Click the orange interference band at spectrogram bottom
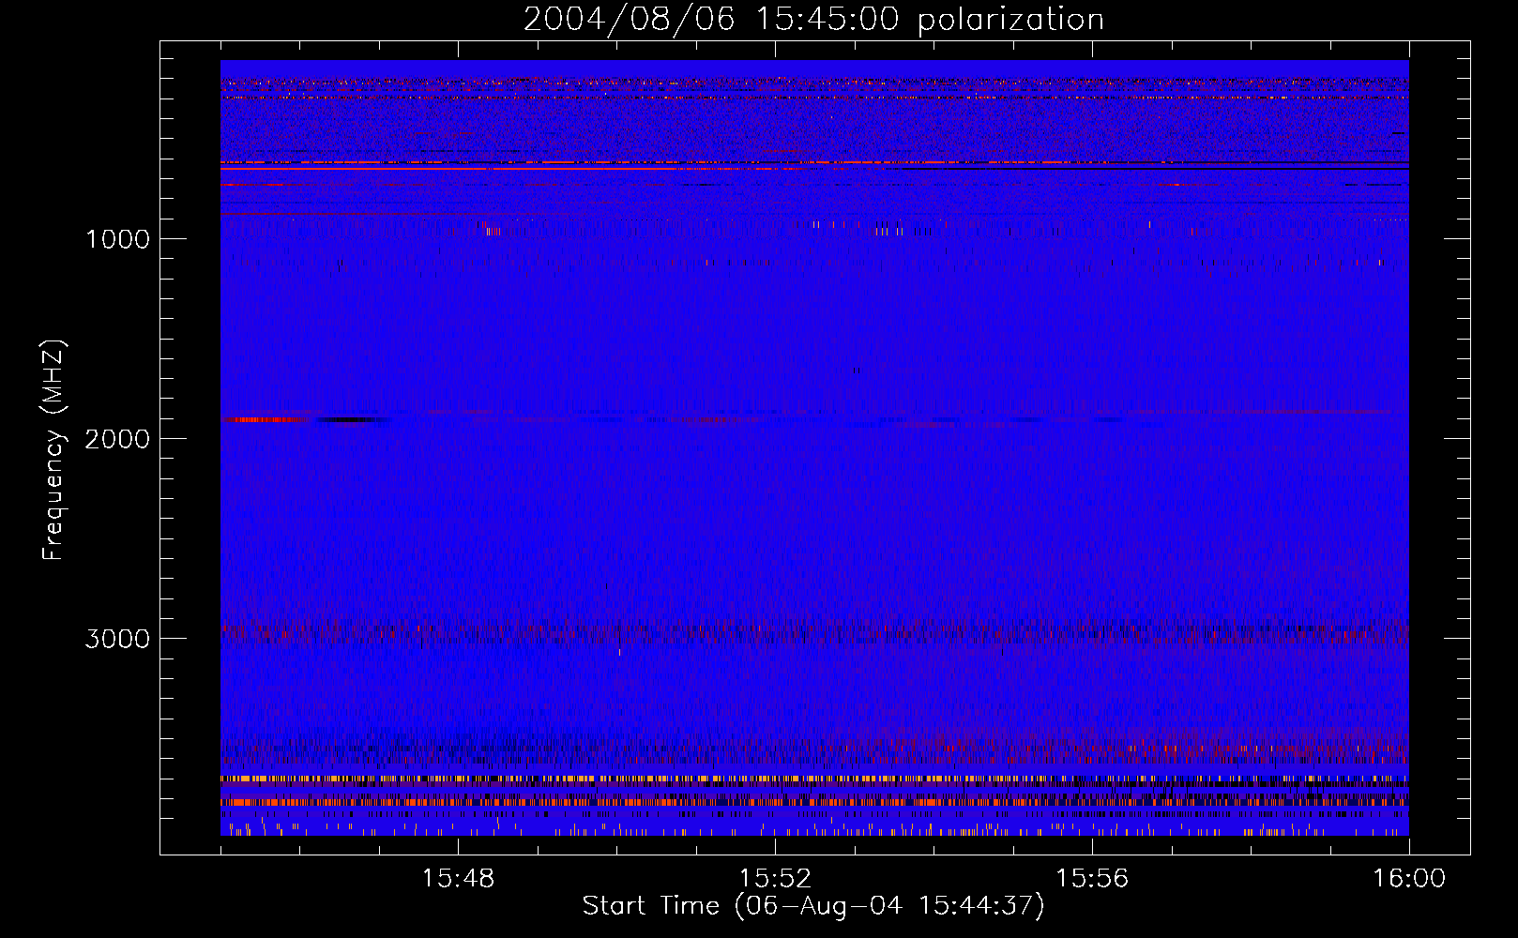This screenshot has width=1518, height=938. 814,802
